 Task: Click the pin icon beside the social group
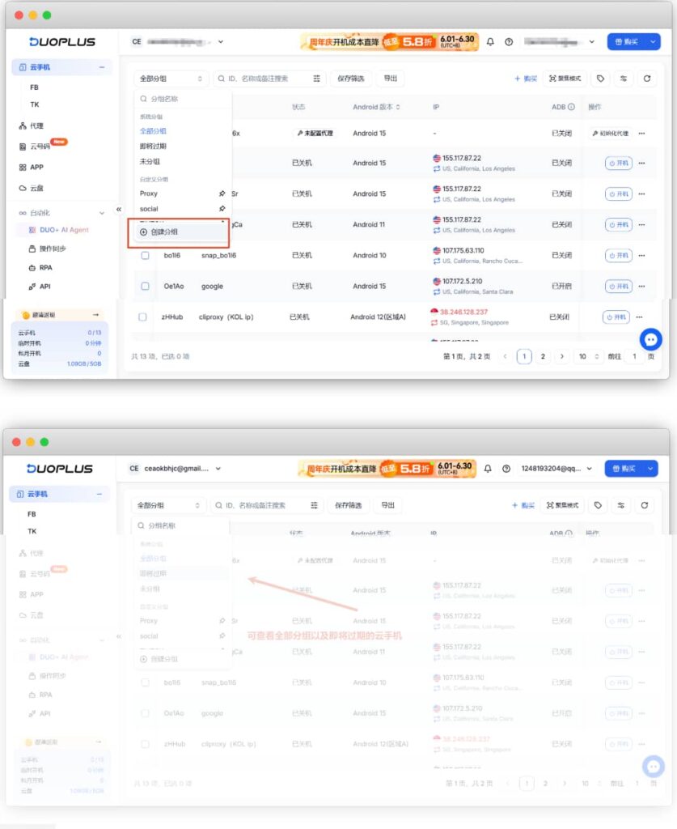point(222,209)
